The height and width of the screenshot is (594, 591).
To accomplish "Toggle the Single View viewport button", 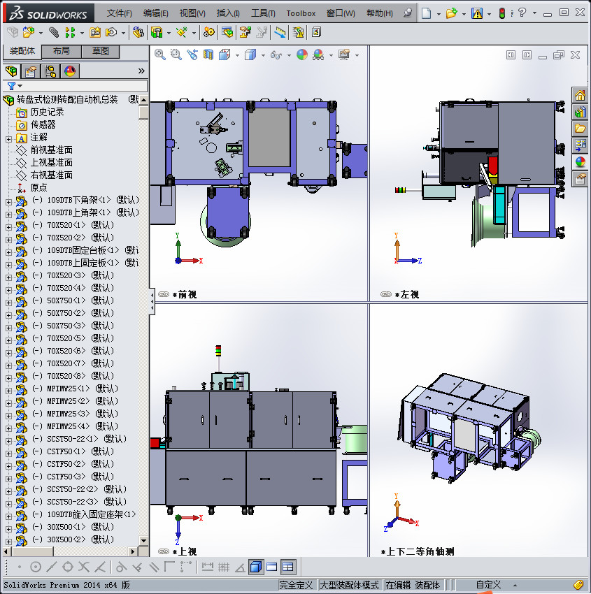I will click(x=256, y=567).
